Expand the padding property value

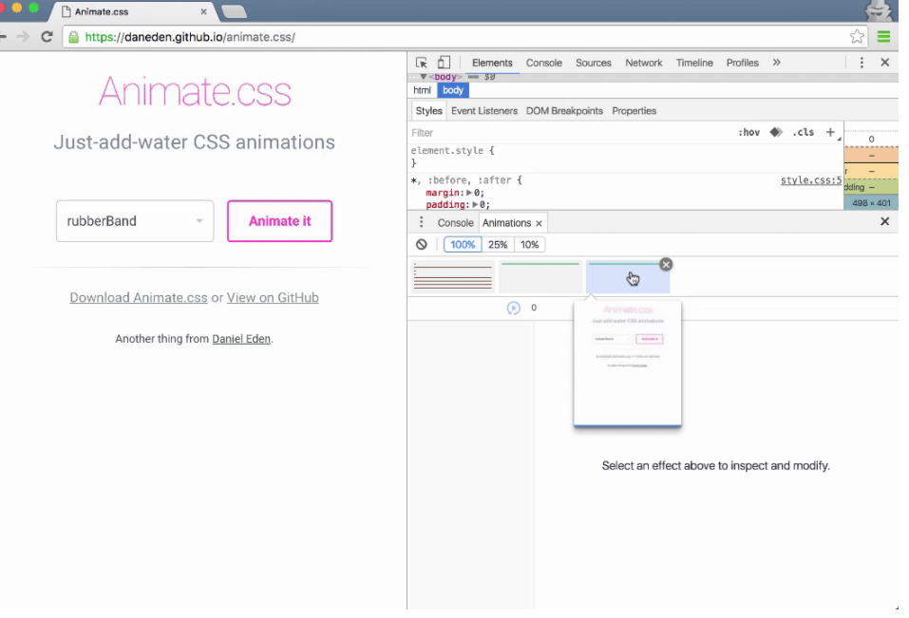coord(475,204)
